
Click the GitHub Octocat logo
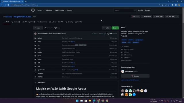point(33,10)
